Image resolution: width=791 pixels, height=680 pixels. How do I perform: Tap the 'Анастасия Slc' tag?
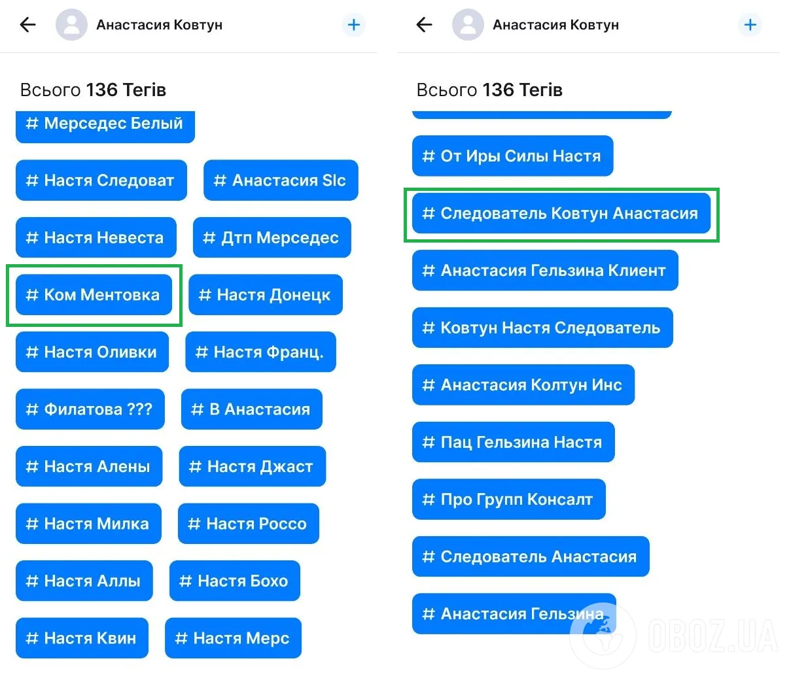(281, 180)
